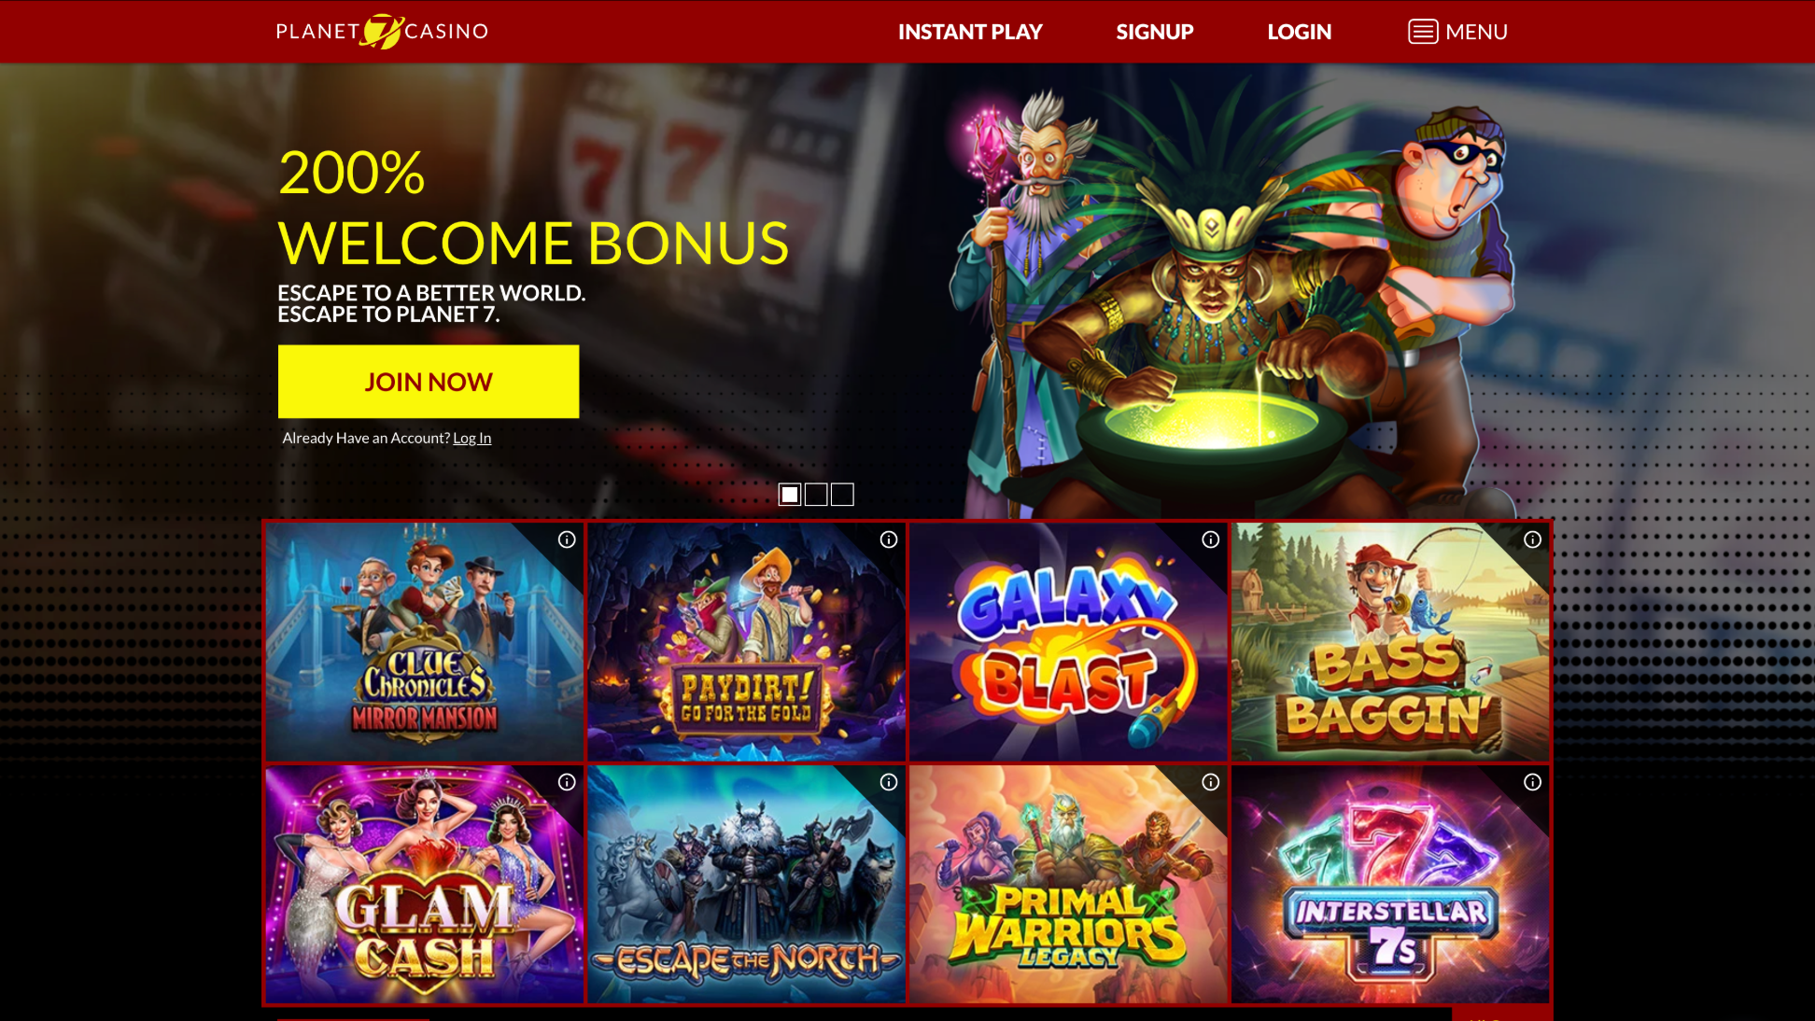Click the yellow JOIN NOW button

429,382
